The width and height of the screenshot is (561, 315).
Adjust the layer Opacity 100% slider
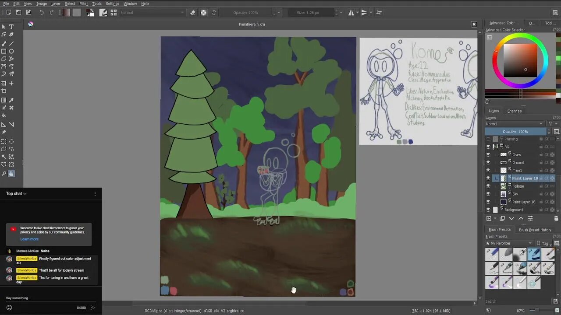pos(515,132)
